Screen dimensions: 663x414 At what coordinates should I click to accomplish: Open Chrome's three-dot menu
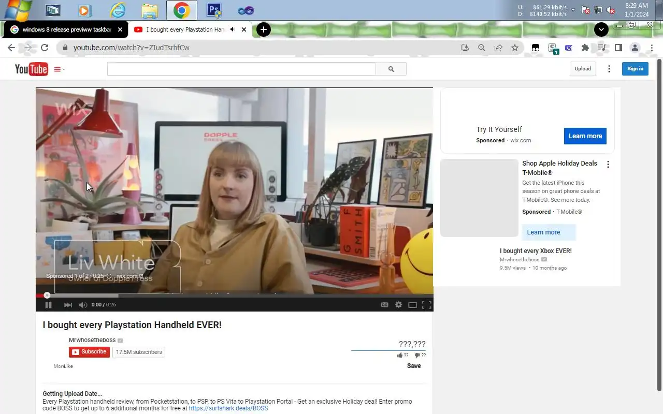click(652, 48)
